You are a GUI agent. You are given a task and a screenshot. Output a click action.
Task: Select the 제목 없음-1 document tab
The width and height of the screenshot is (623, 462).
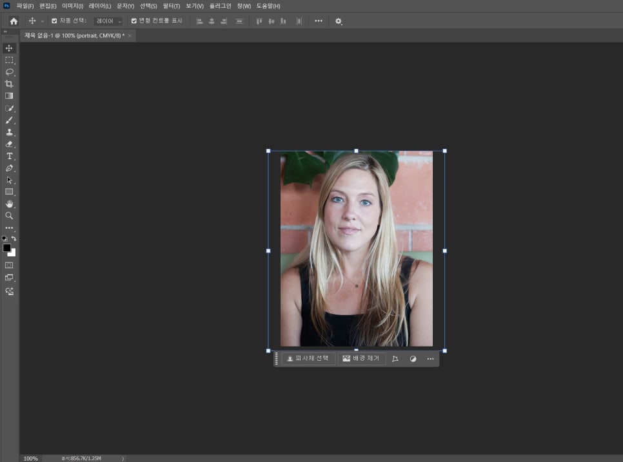(x=74, y=35)
